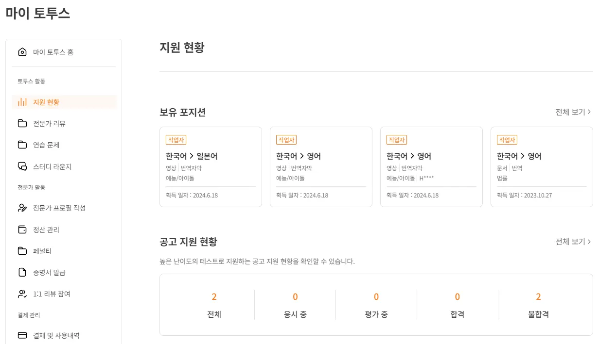The width and height of the screenshot is (616, 344).
Task: Expand 전체 보기 for 공고 지원 현황
Action: click(573, 242)
